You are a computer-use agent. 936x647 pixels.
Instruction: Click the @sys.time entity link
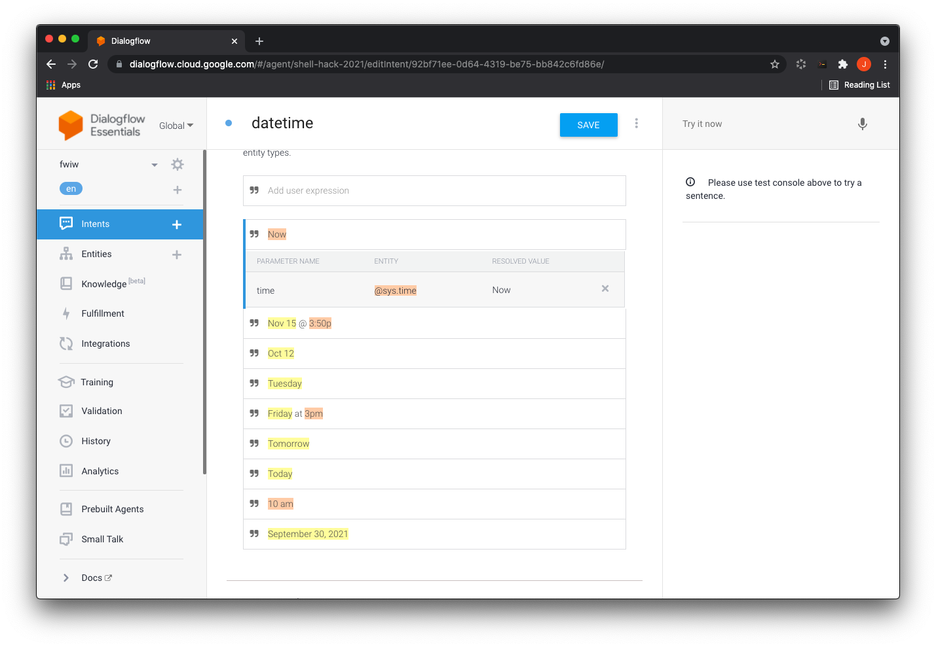396,290
